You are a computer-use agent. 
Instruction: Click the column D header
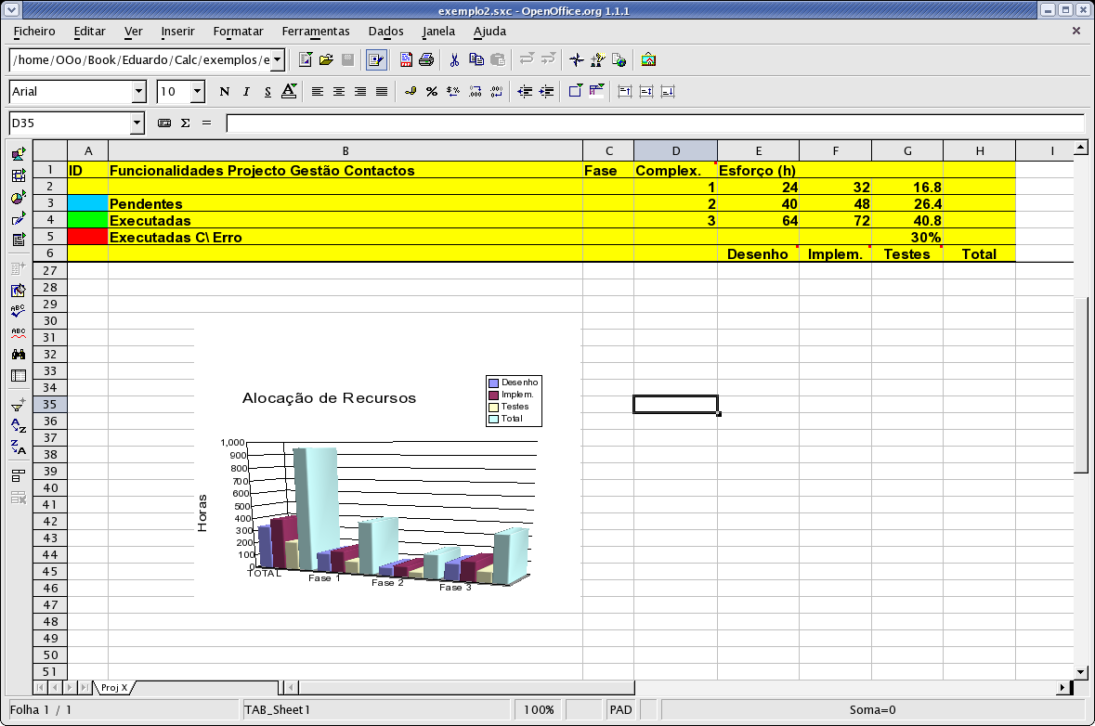(675, 150)
